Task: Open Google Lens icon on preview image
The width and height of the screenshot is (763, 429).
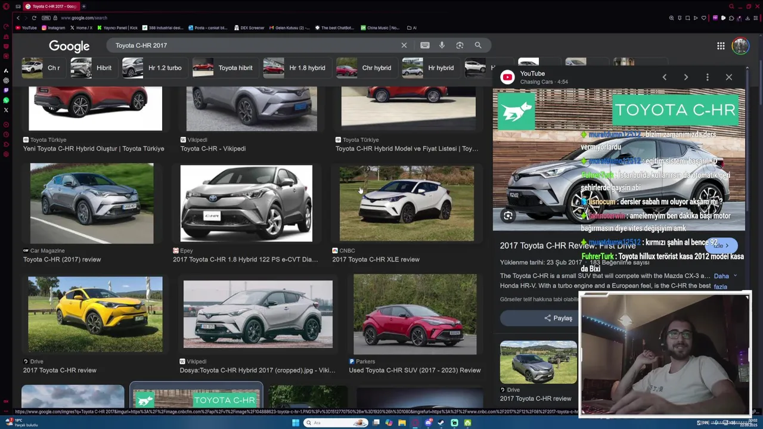Action: 508,216
